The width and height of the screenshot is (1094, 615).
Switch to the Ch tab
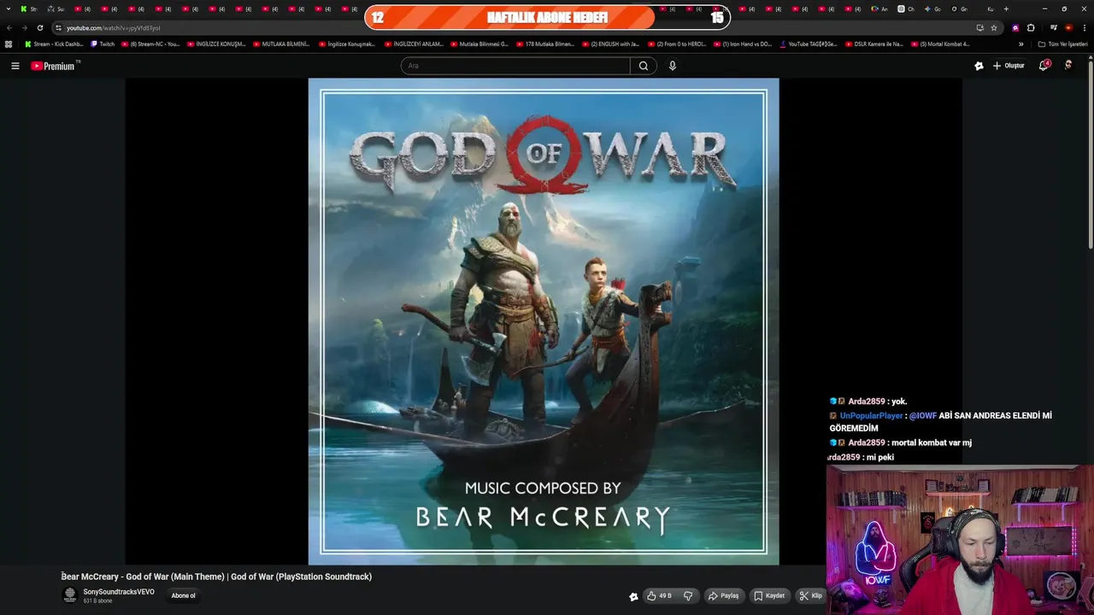coord(906,9)
